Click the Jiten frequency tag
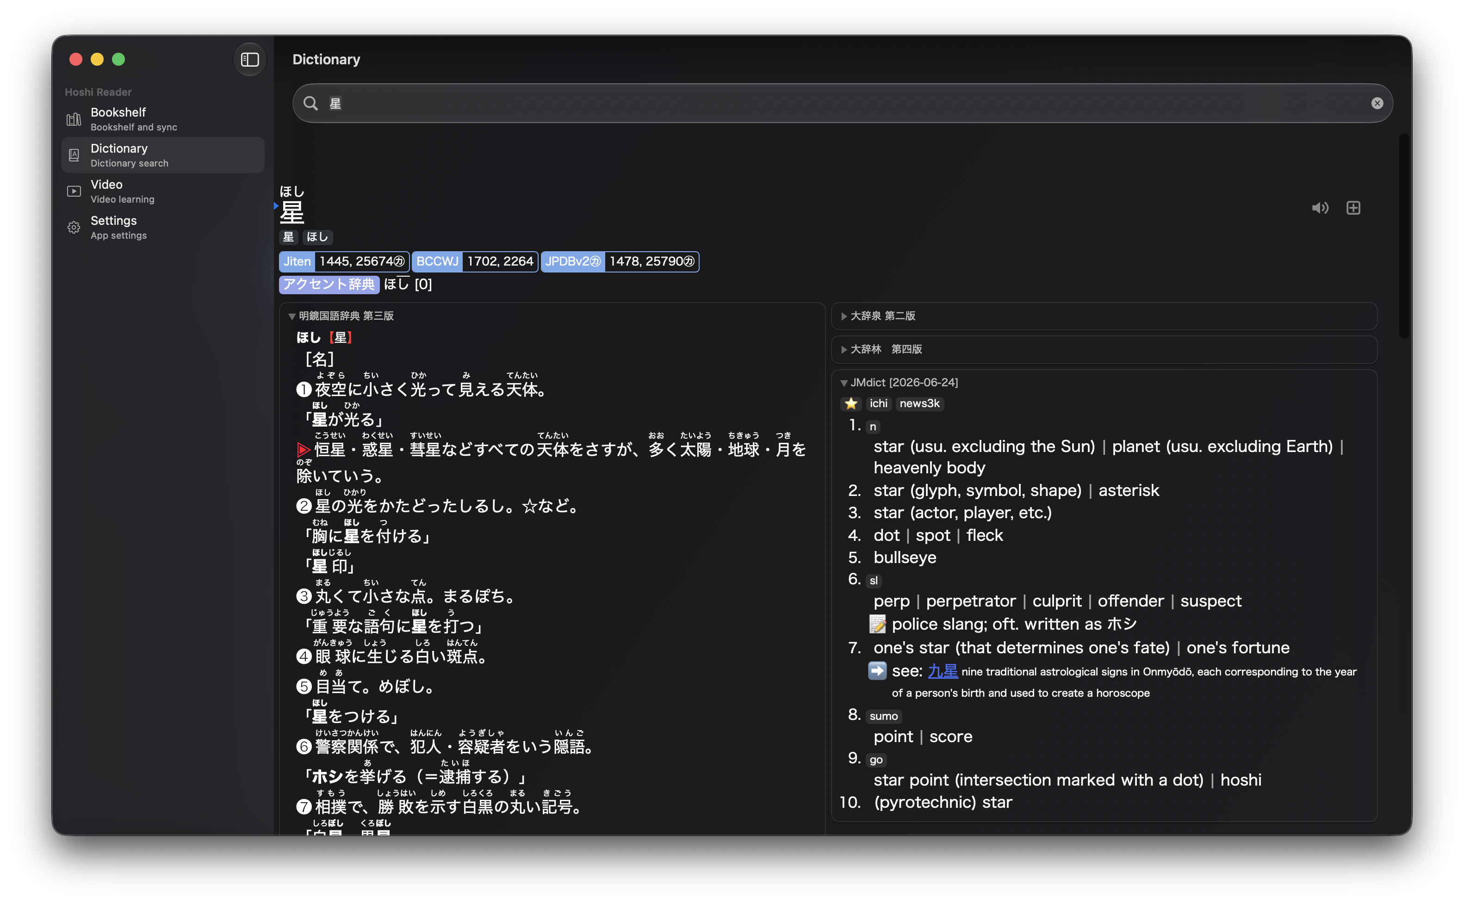This screenshot has height=904, width=1464. point(297,261)
